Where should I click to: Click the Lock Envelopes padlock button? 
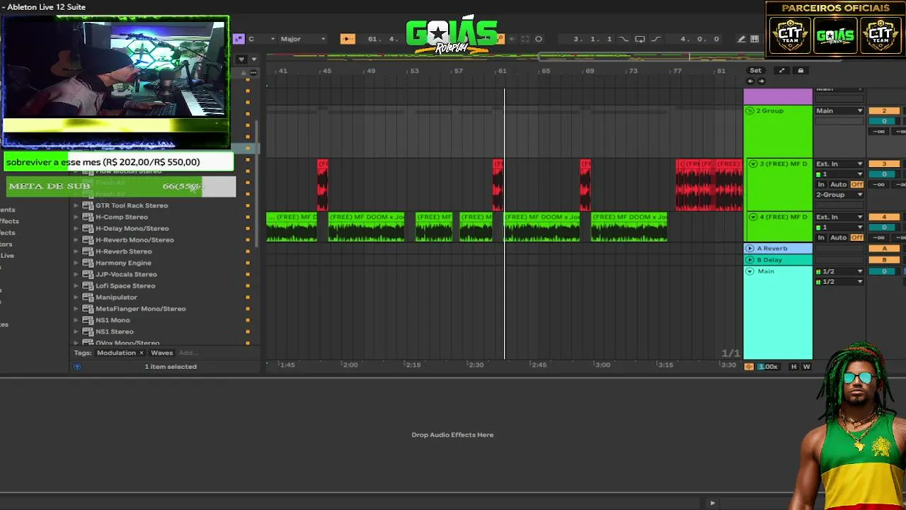pos(801,70)
